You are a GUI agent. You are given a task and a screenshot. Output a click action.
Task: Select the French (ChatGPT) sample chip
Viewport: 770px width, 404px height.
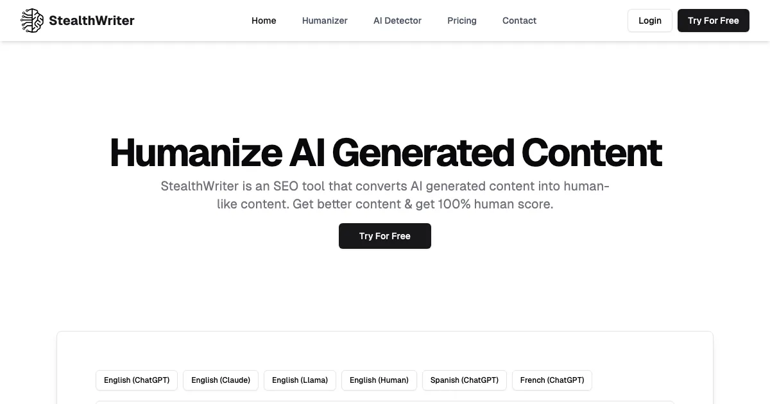coord(552,380)
